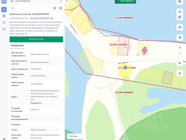Clear the search field with X
This screenshot has height=140, width=186.
[x=61, y=1]
